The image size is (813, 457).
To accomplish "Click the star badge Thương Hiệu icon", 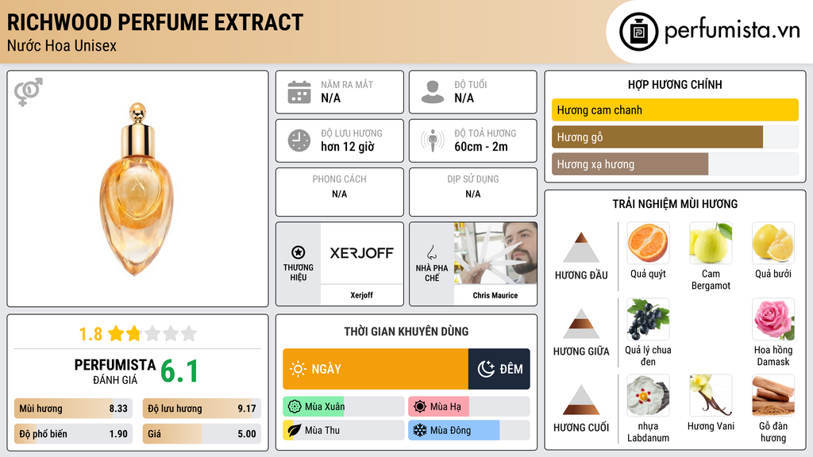I will tap(299, 252).
